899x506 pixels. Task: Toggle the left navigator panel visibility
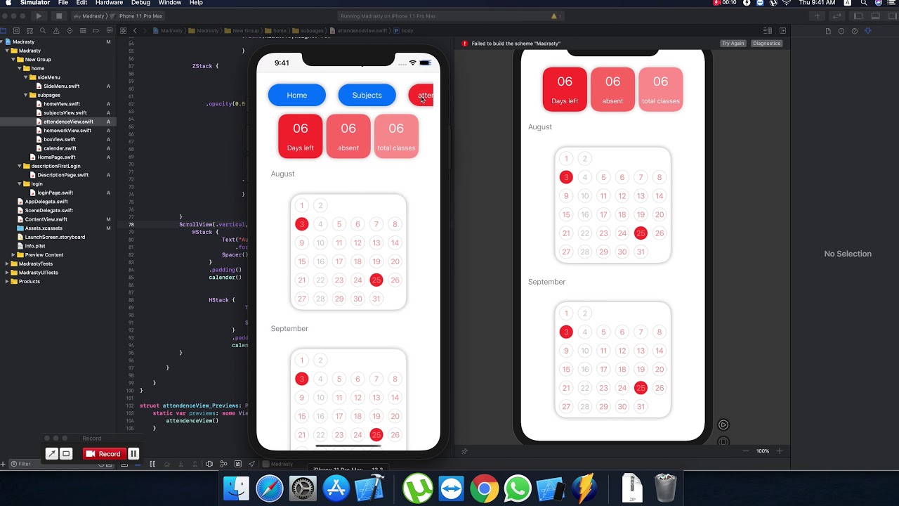pyautogui.click(x=856, y=15)
